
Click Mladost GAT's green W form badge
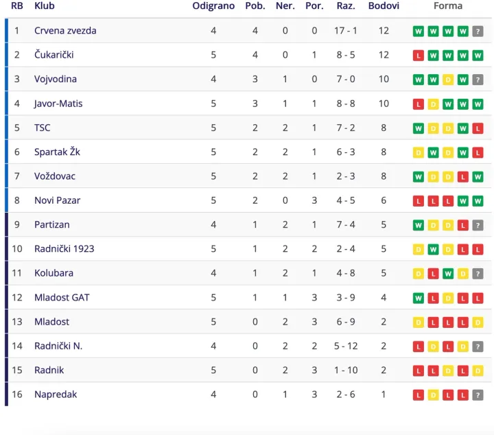point(418,298)
